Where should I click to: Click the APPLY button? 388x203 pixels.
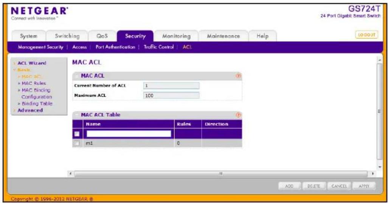[x=364, y=186]
